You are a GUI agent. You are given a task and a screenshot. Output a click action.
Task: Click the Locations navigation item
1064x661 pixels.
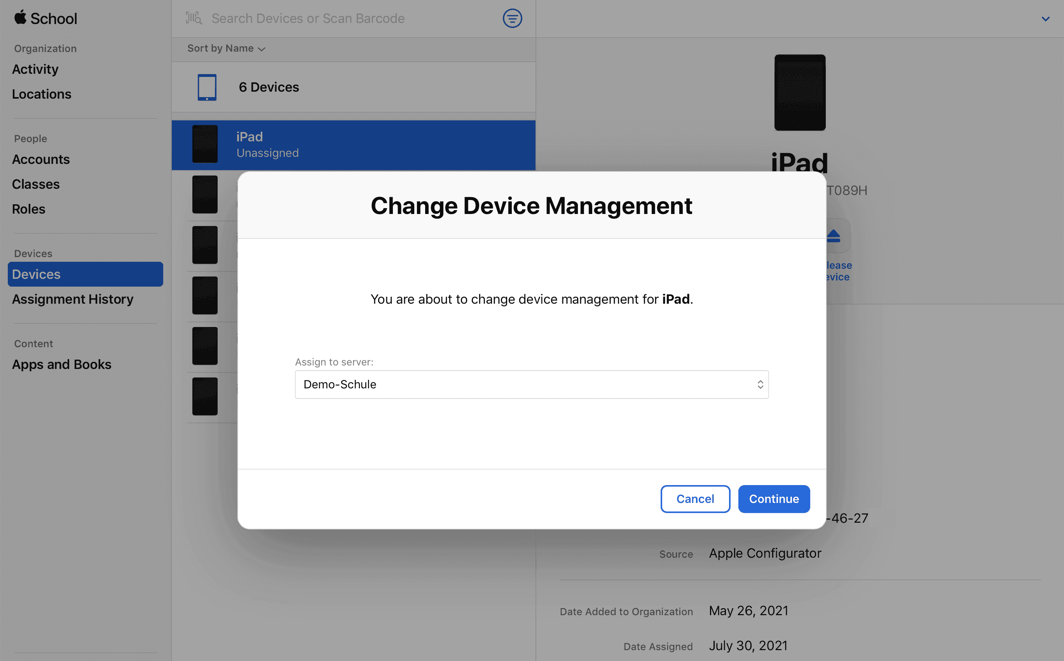[41, 94]
